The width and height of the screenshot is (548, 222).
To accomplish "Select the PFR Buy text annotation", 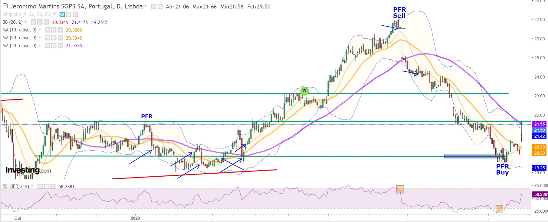I will (x=503, y=169).
